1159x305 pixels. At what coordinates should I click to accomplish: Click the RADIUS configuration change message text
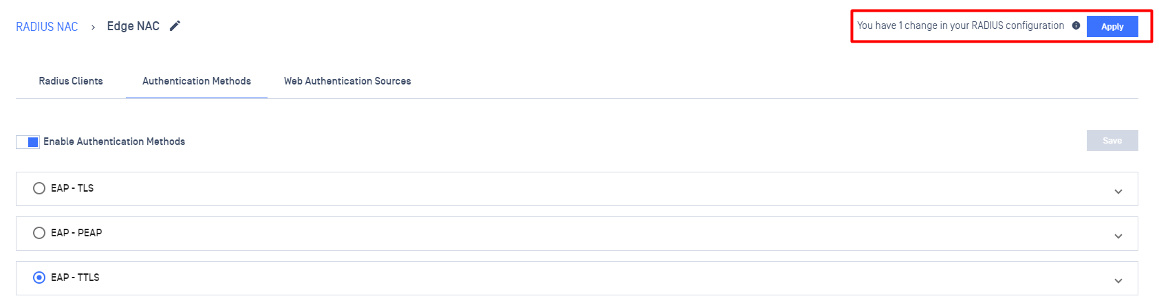[960, 25]
